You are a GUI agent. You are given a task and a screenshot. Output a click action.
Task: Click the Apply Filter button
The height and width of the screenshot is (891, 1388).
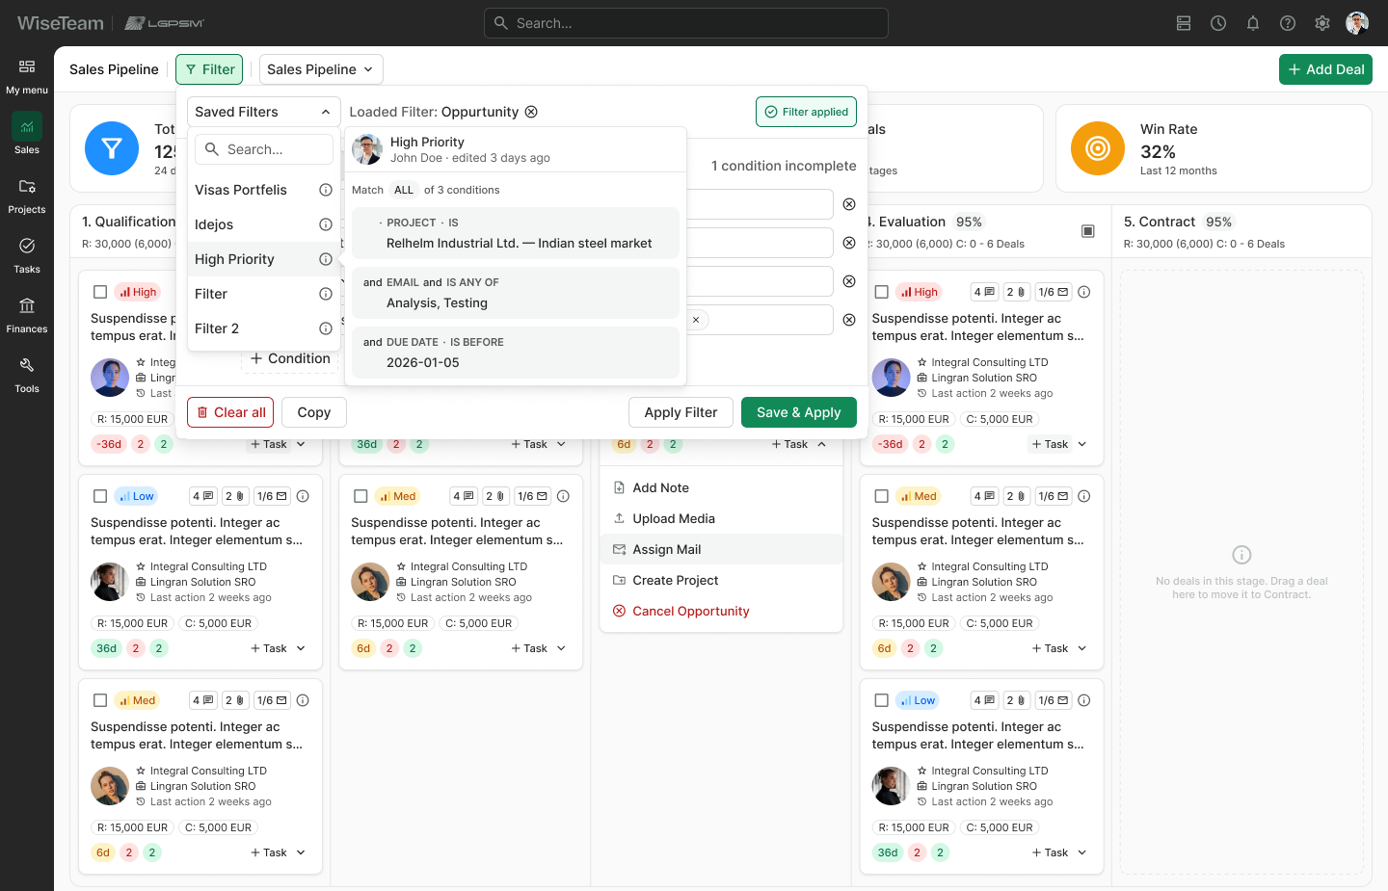681,412
